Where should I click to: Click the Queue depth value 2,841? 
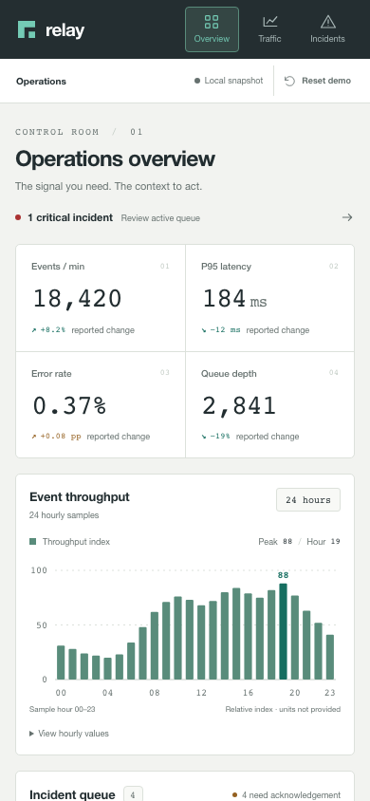pos(239,405)
